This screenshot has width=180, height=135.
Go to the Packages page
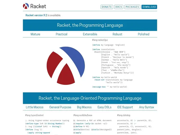pyautogui.click(x=132, y=7)
